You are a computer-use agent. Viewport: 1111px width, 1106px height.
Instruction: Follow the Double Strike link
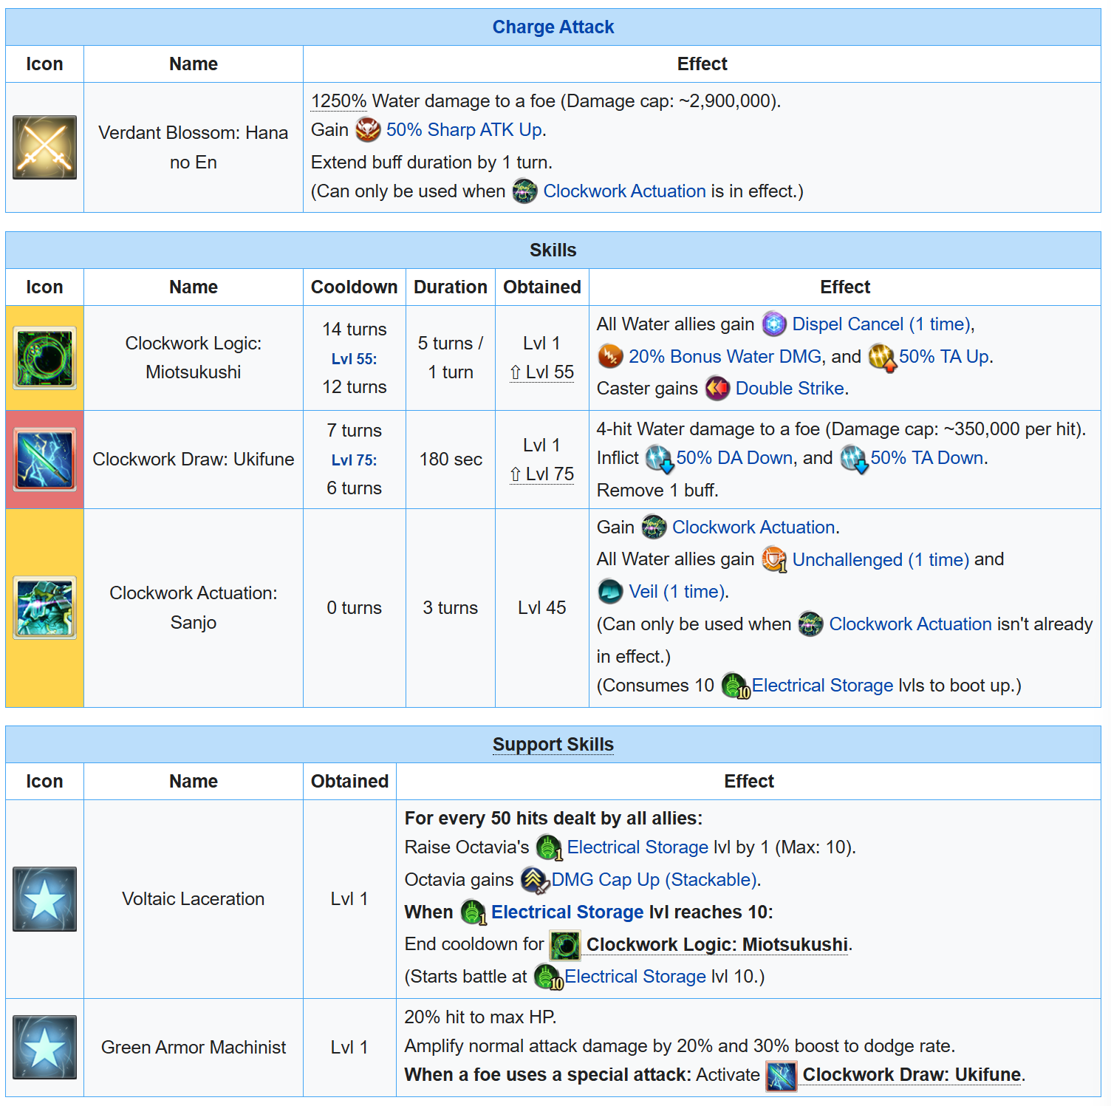point(790,389)
